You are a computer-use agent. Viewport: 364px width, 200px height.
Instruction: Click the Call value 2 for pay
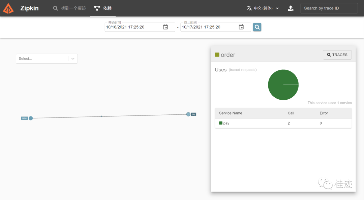tap(289, 123)
